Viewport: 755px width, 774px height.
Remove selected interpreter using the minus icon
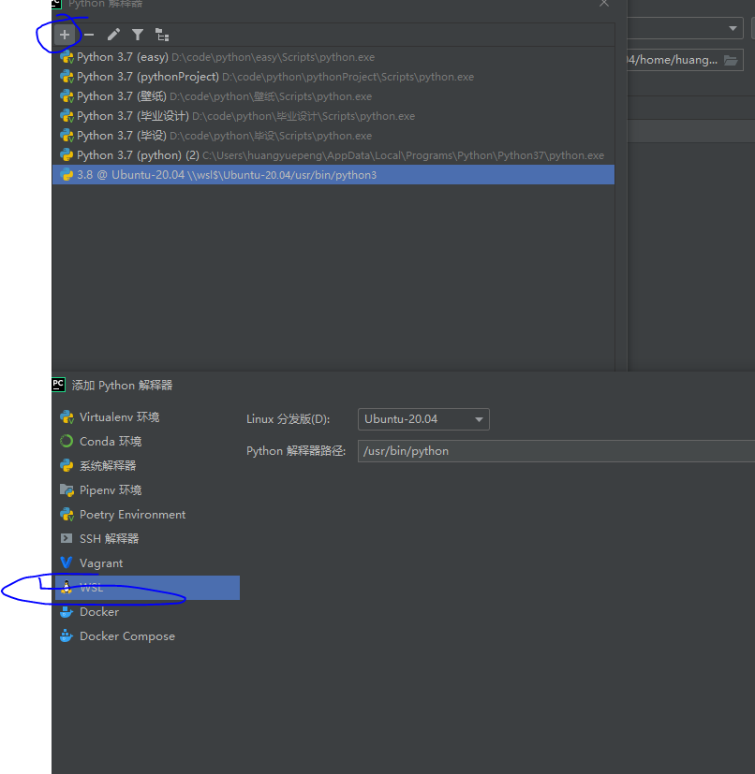coord(88,35)
